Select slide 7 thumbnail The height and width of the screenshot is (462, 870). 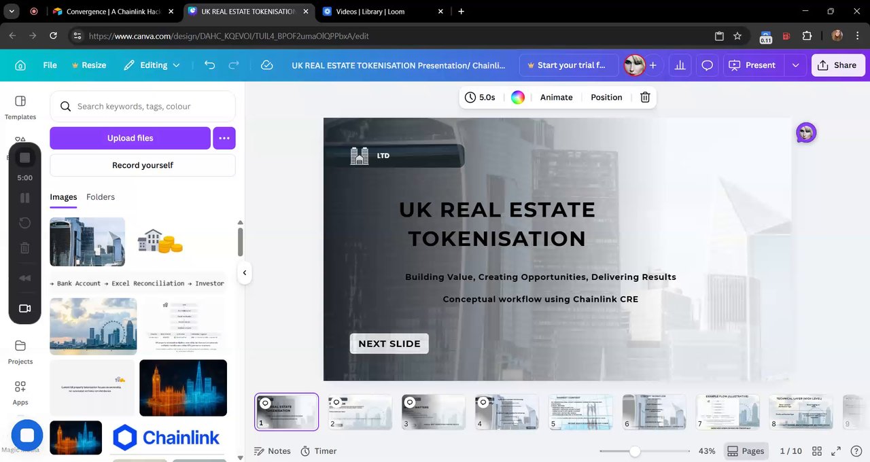coord(727,412)
